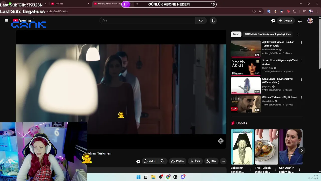Click inside the Ara search field
This screenshot has height=181, width=321.
coord(147,21)
